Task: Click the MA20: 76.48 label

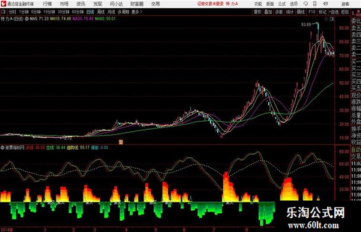Action: (x=83, y=19)
